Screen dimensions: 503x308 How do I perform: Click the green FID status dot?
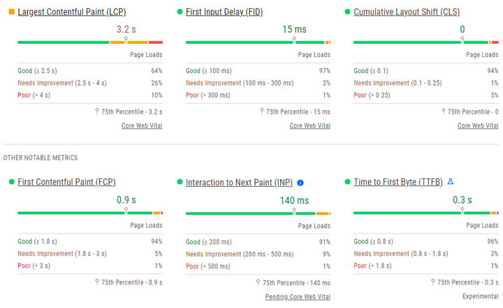(x=180, y=12)
